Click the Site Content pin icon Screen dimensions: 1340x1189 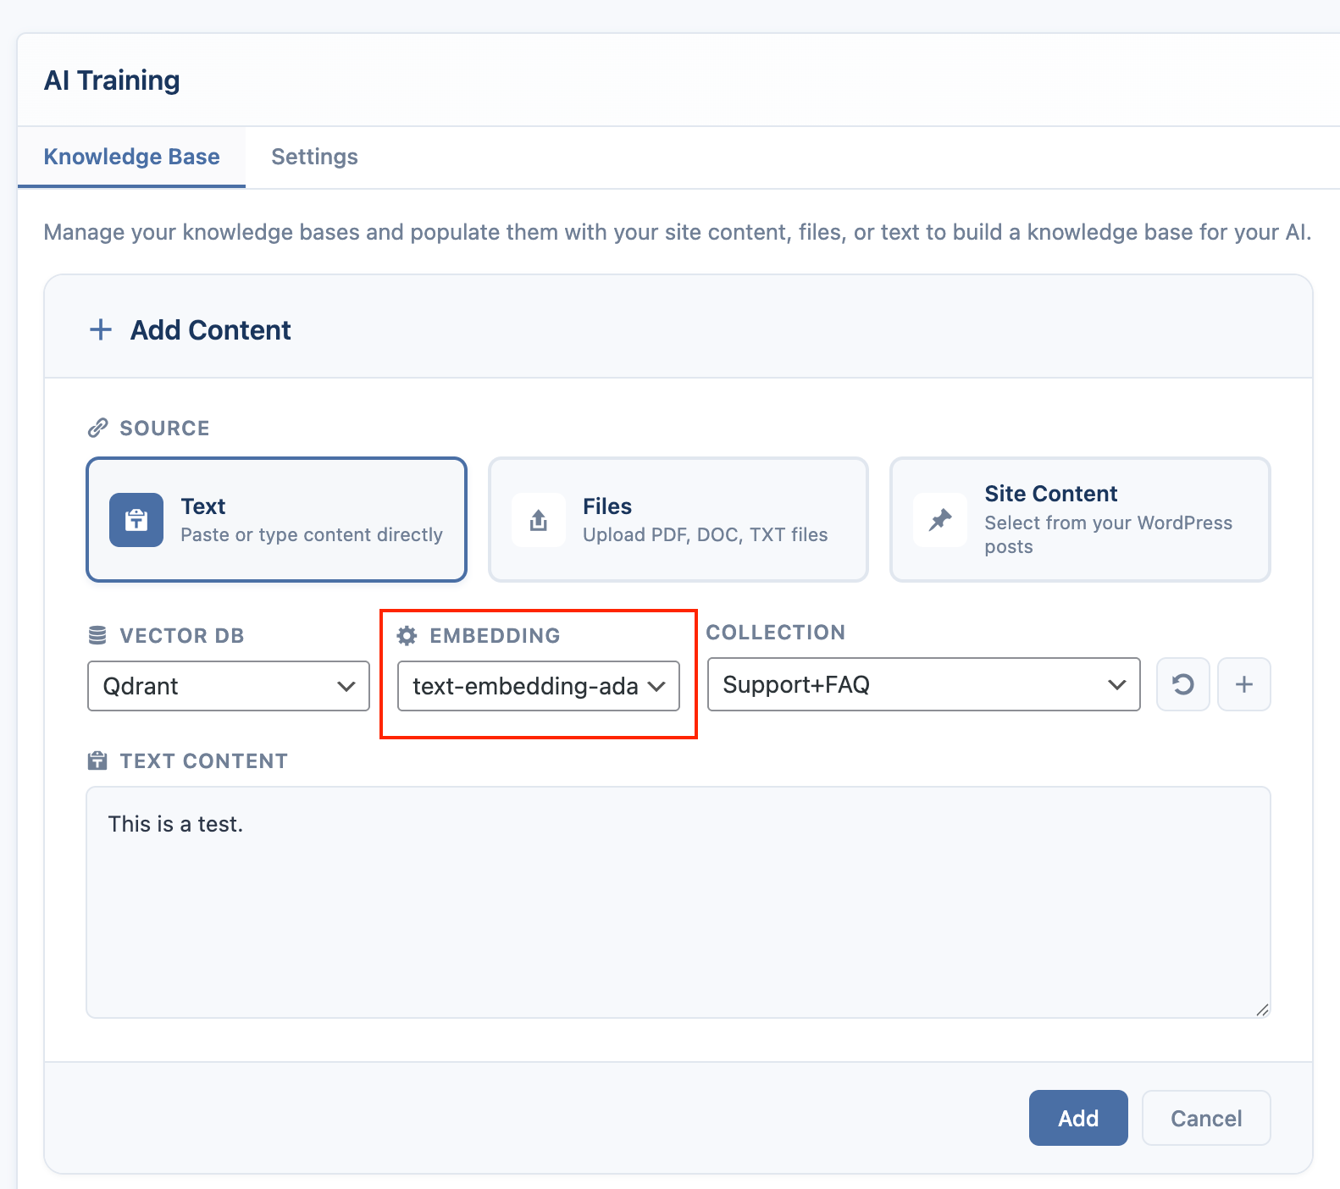point(940,520)
